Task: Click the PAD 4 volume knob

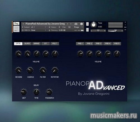Action: [x=108, y=54]
